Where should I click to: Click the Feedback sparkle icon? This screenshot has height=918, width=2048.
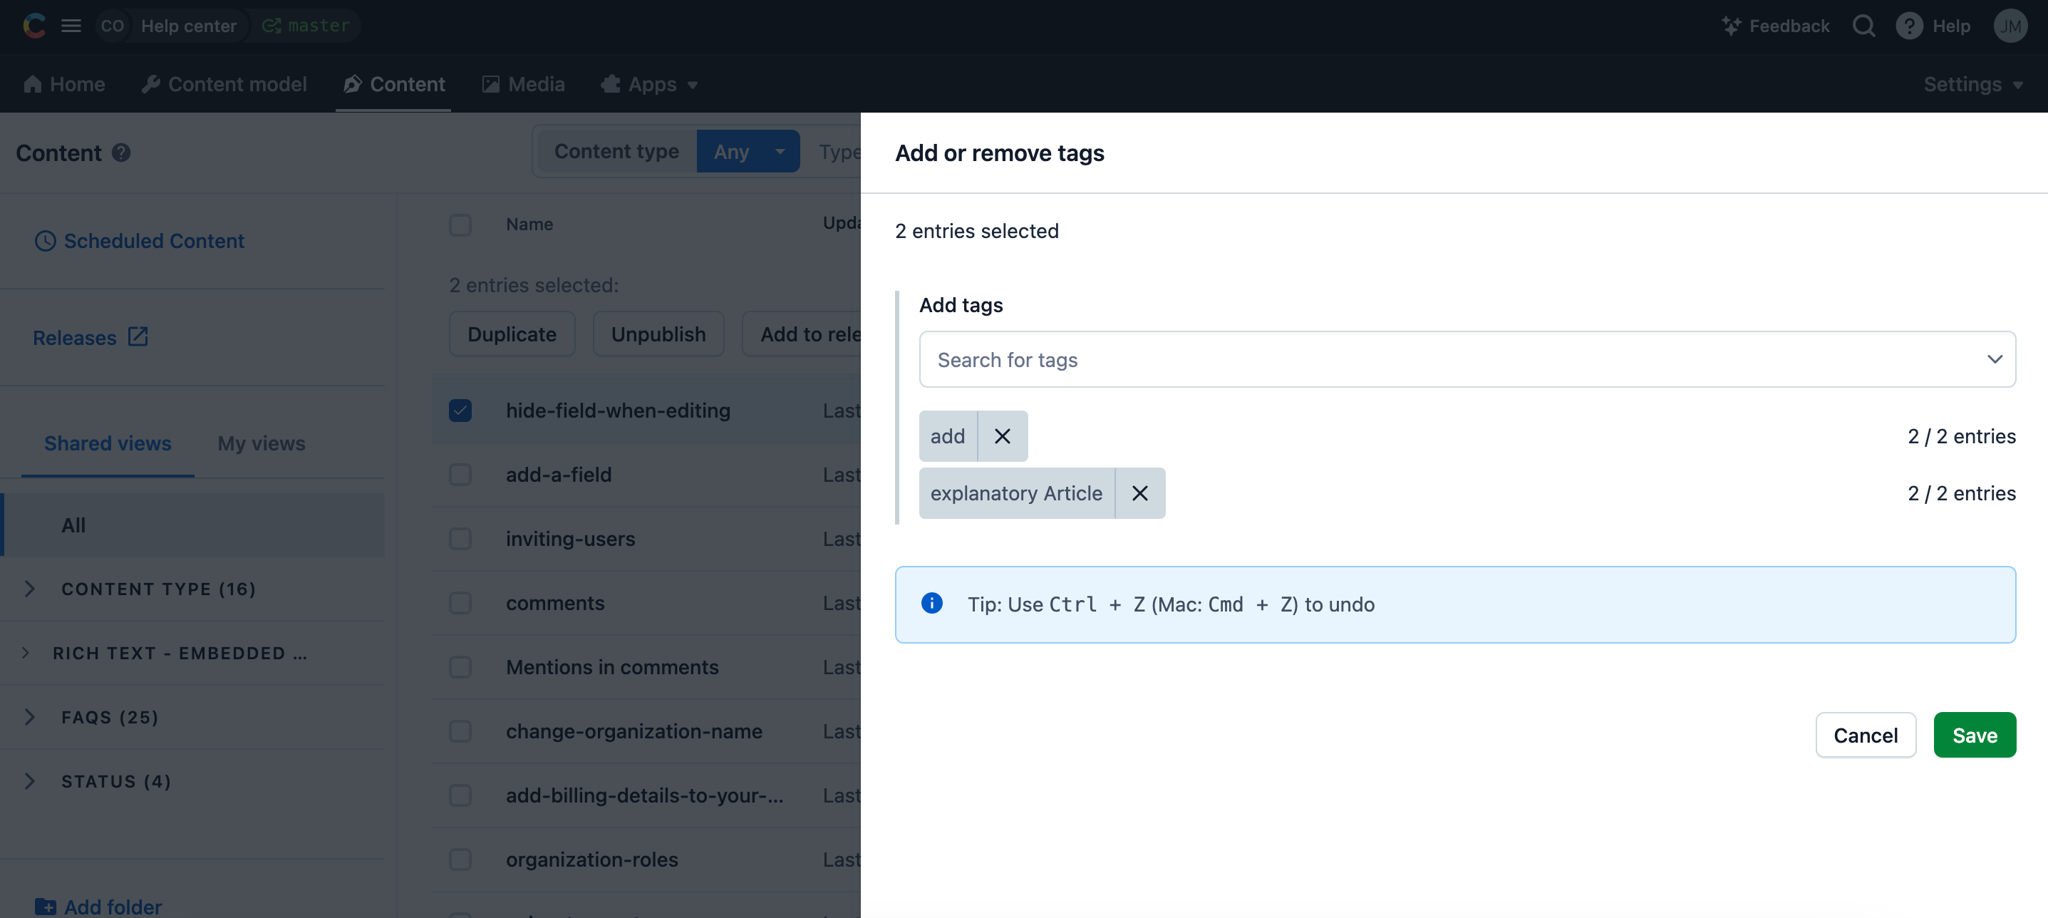(x=1731, y=26)
